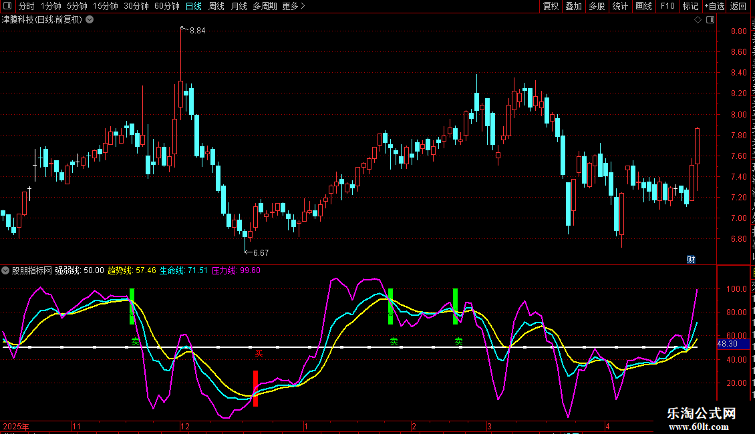This screenshot has height=434, width=755.
Task: Open the 多股 multi-stock view
Action: [597, 6]
